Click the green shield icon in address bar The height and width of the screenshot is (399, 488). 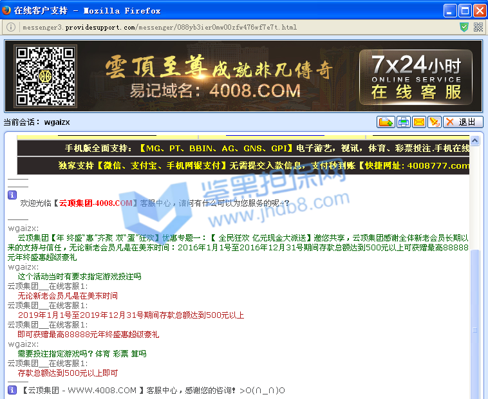pyautogui.click(x=464, y=28)
